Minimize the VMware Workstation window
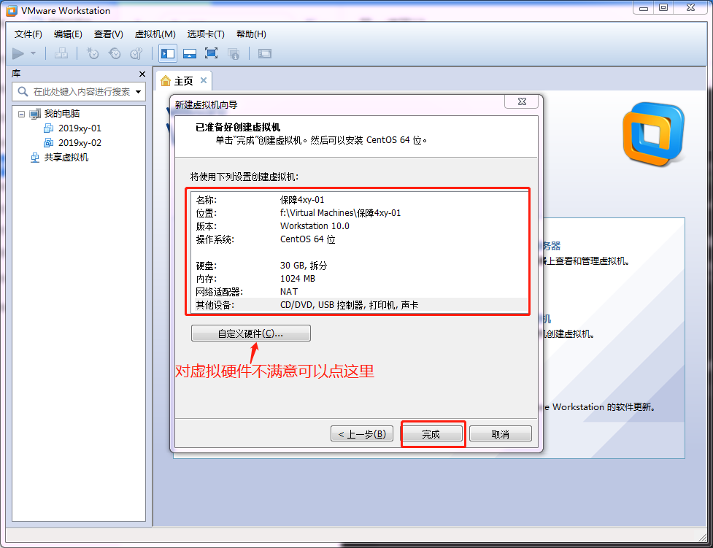This screenshot has height=548, width=713. pos(643,8)
